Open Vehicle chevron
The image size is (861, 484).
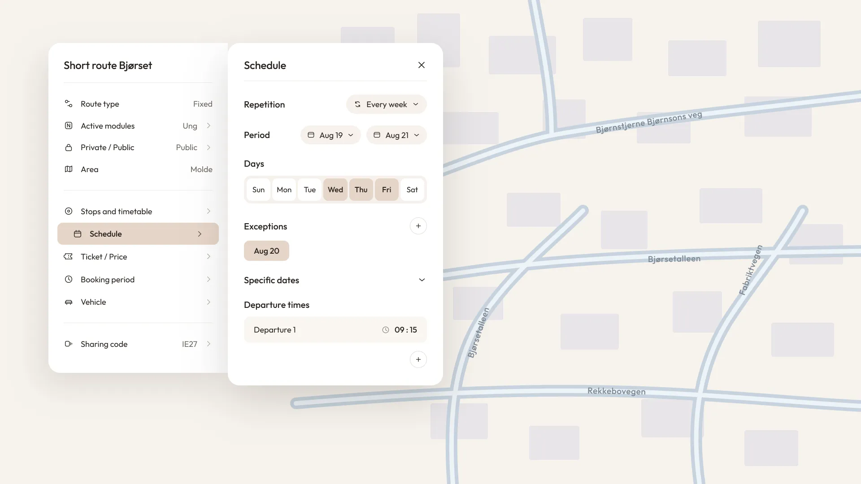point(209,302)
